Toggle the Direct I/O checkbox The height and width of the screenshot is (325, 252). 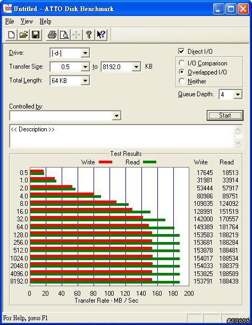click(181, 51)
